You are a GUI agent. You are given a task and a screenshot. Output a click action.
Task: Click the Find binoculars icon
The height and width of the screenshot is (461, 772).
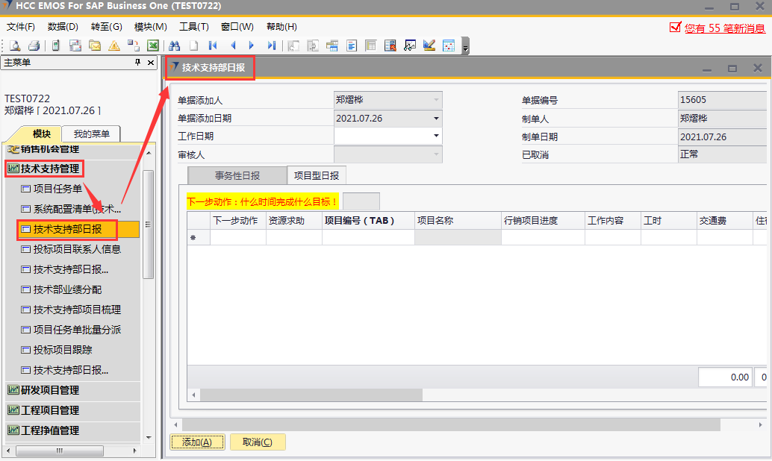[175, 46]
